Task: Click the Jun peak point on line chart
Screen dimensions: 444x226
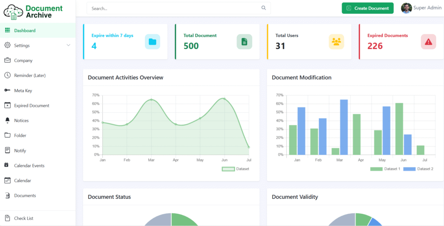Action: pyautogui.click(x=224, y=99)
